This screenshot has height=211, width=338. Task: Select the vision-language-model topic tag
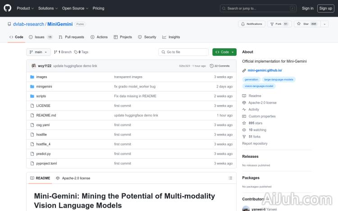[x=259, y=86]
